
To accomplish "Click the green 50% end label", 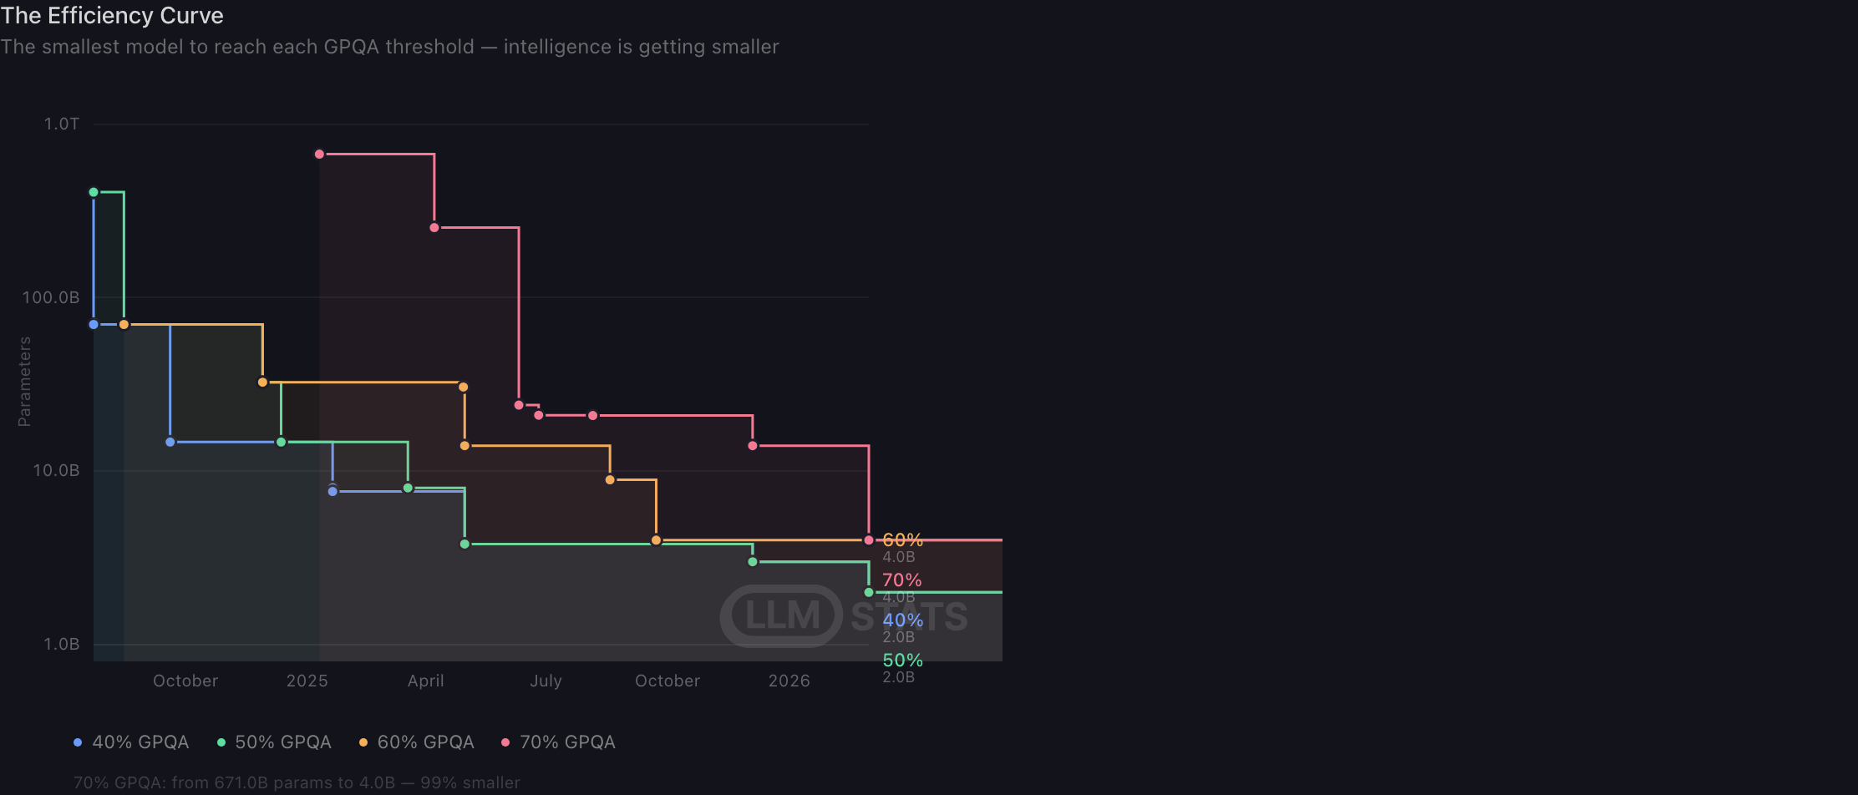I will [903, 660].
